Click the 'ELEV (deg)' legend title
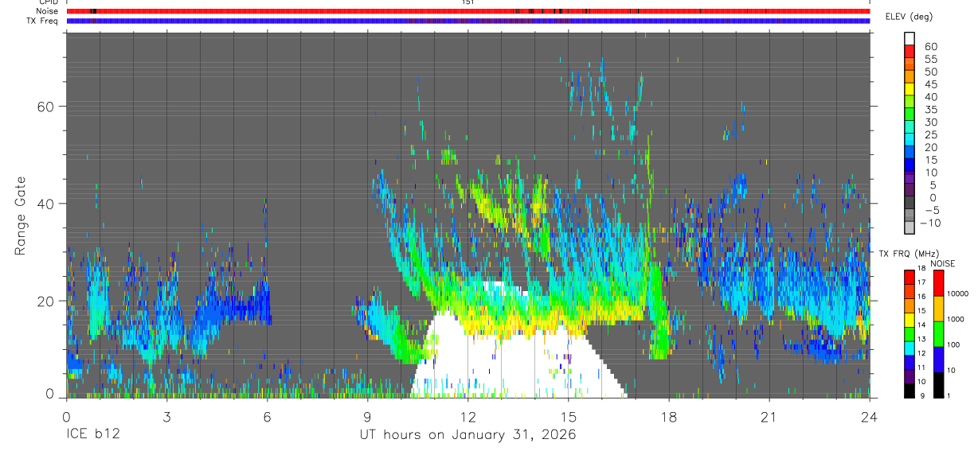 [908, 17]
